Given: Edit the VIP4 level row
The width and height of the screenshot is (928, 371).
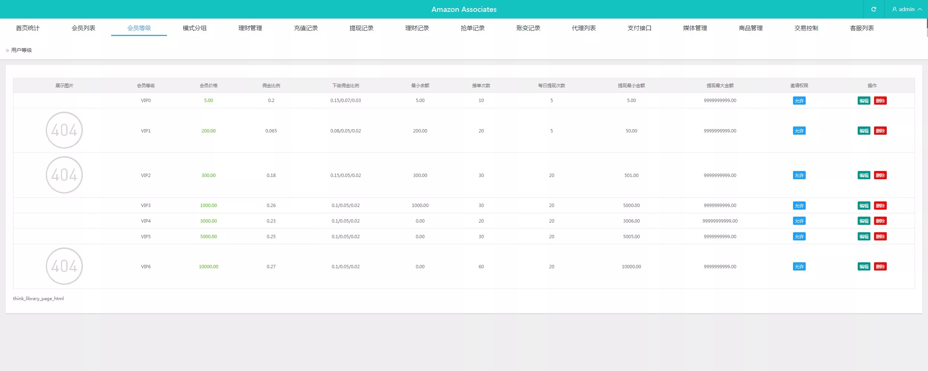Looking at the screenshot, I should click(864, 221).
